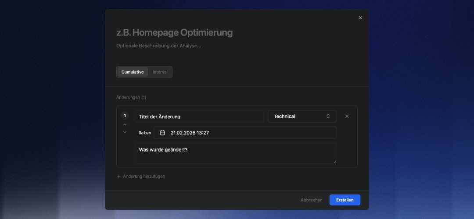This screenshot has width=474, height=219.
Task: Click the title field z.B. Homepage Optimierung
Action: tap(174, 32)
